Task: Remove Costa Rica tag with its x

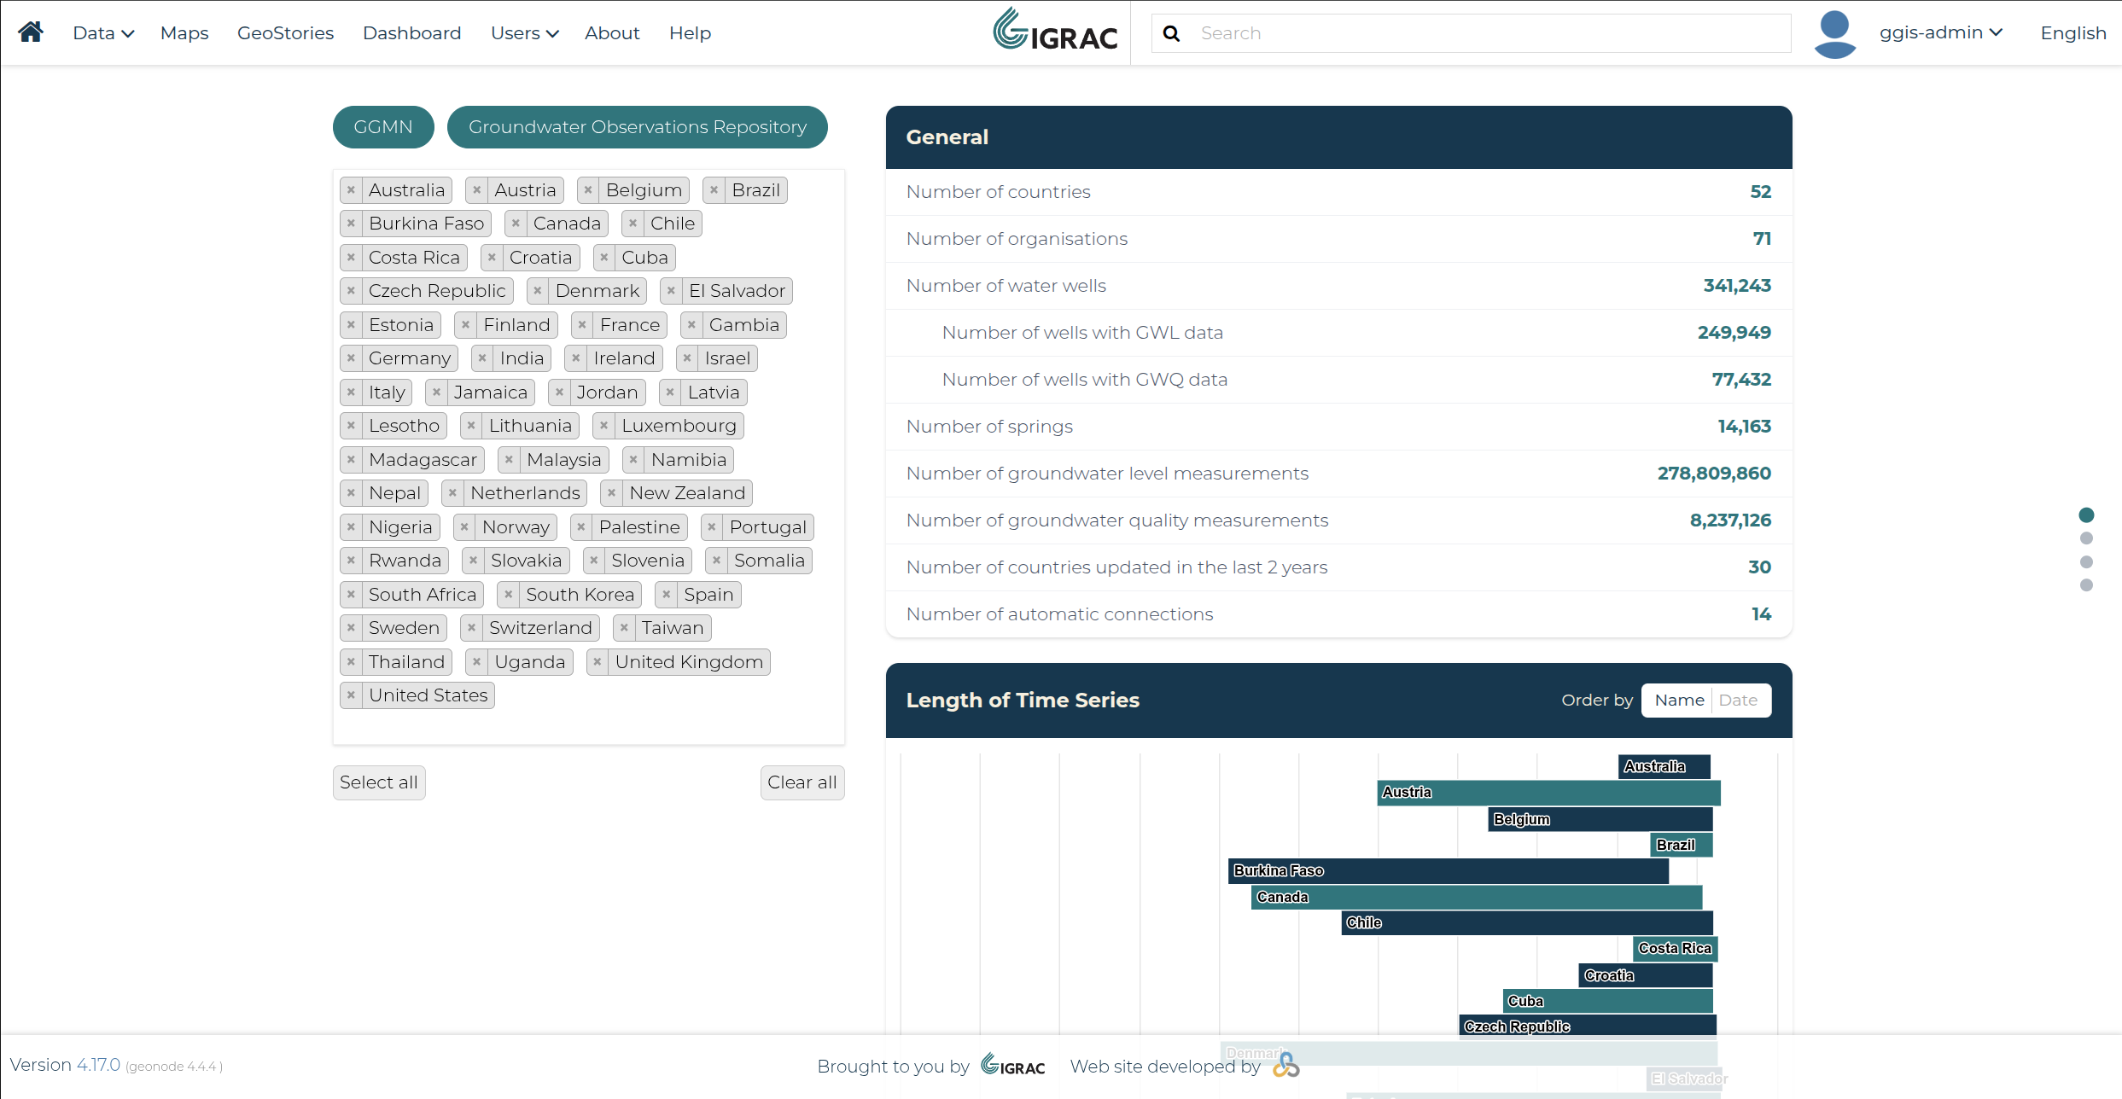Action: point(351,258)
